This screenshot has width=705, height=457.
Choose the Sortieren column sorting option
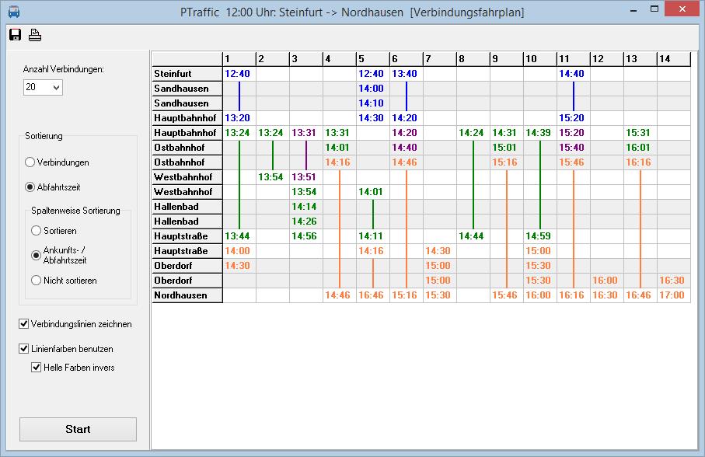coord(37,231)
